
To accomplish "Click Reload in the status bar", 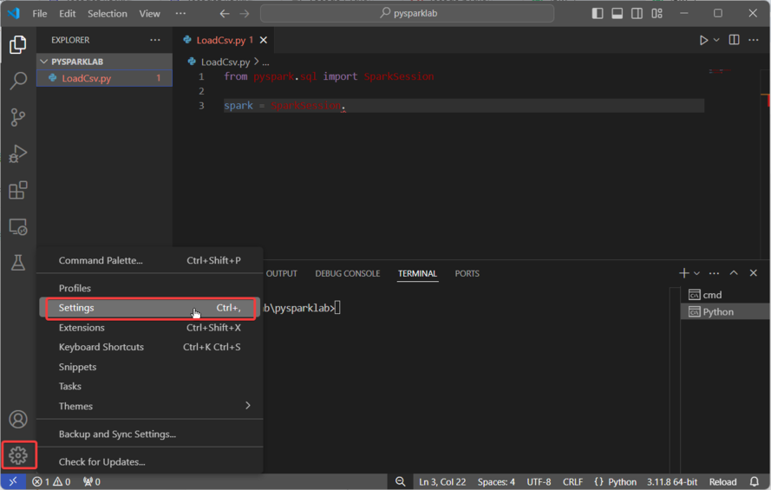I will tap(722, 481).
